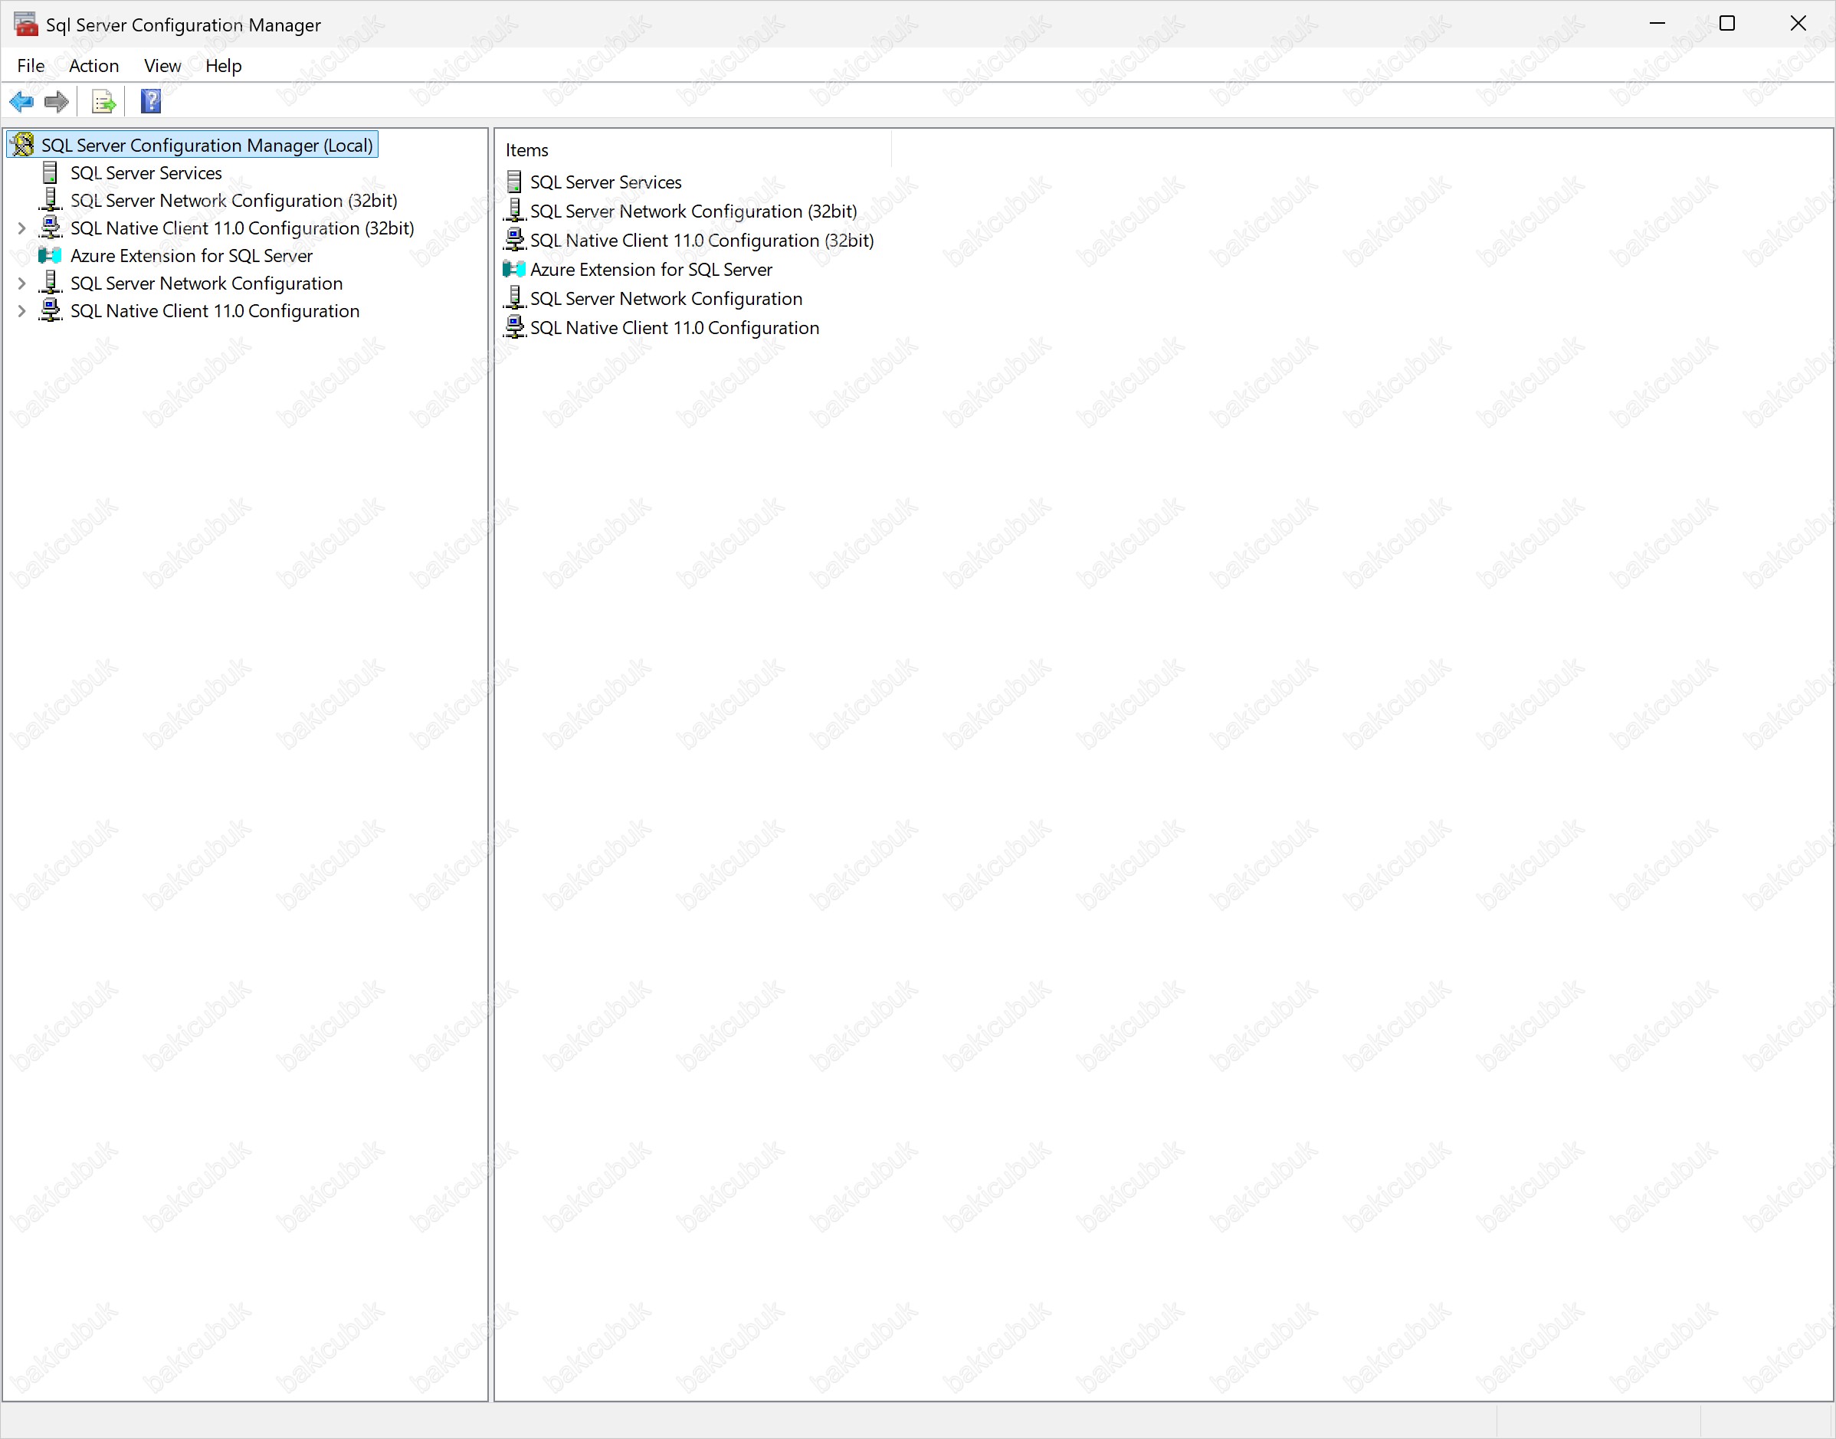Click the Export List toolbar icon

[103, 102]
